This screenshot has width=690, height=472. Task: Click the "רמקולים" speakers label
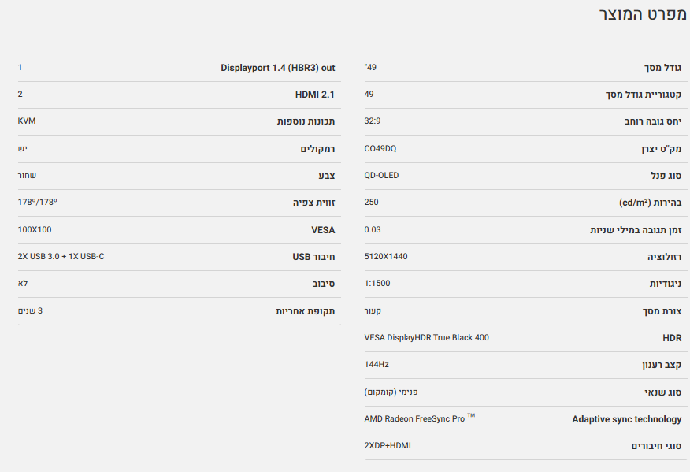(317, 149)
